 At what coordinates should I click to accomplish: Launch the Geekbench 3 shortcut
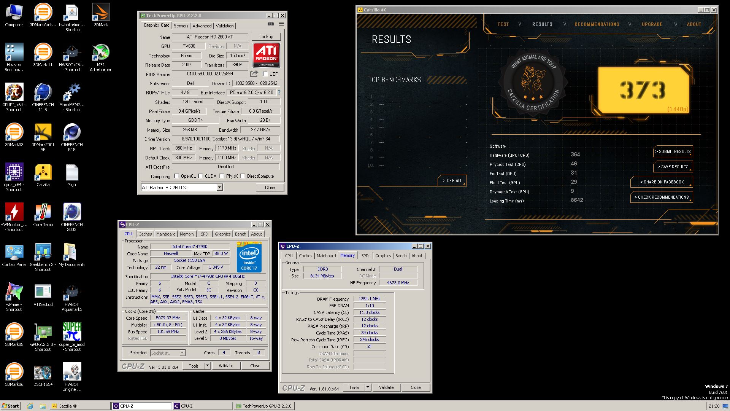tap(43, 257)
